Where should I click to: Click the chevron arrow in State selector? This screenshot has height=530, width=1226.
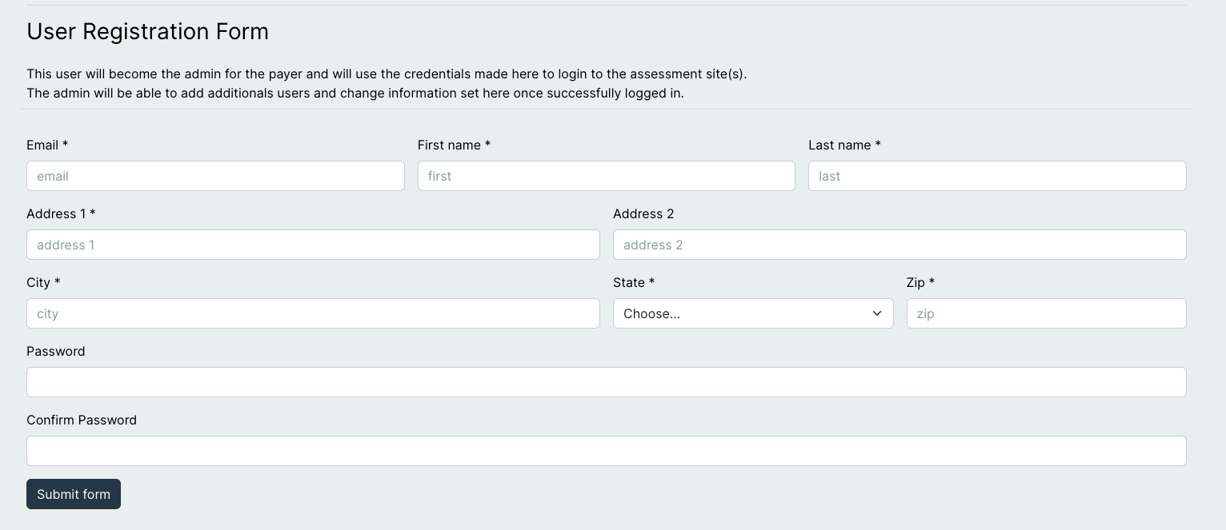[876, 313]
